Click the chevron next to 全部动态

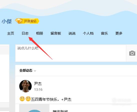tap(35, 71)
